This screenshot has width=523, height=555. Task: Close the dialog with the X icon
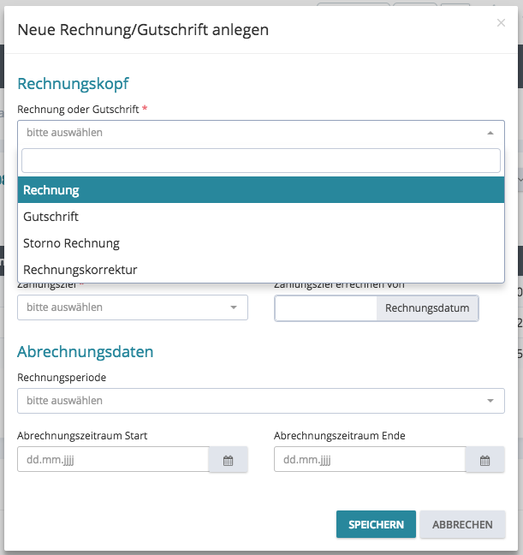pos(501,23)
